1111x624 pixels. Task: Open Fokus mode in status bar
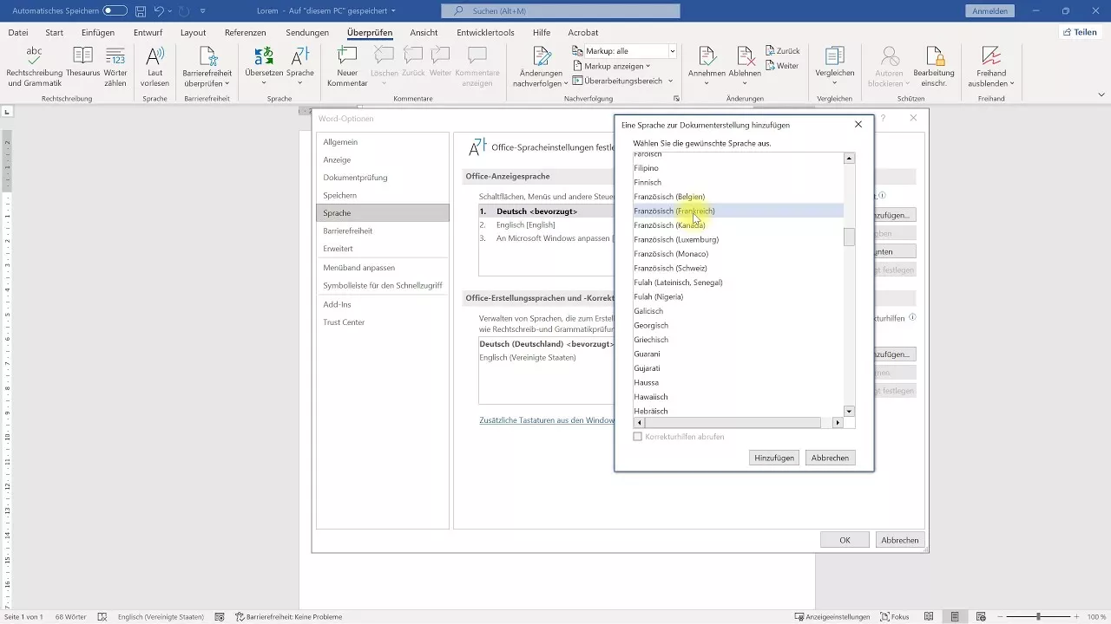click(896, 617)
